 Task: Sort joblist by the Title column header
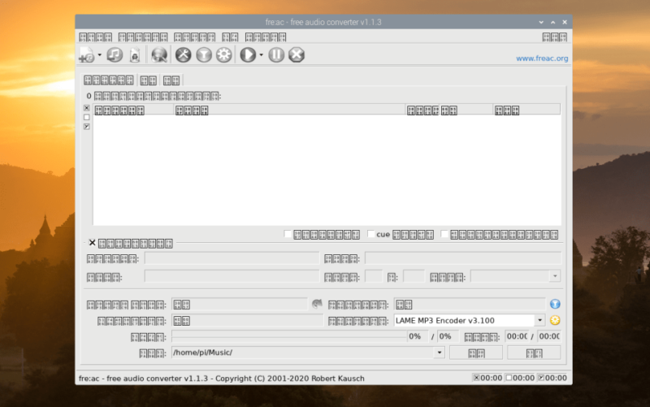[289, 110]
